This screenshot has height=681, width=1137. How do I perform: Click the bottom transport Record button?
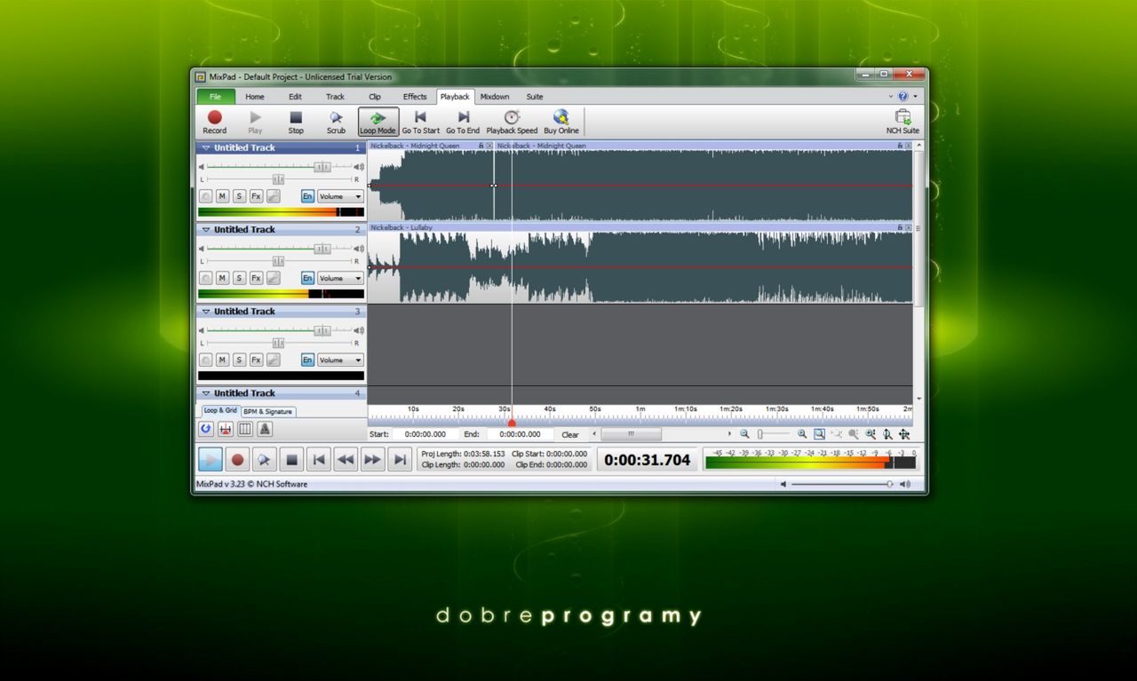point(237,459)
